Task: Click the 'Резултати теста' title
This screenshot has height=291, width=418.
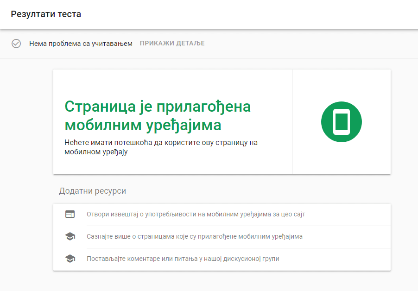Action: pos(46,14)
